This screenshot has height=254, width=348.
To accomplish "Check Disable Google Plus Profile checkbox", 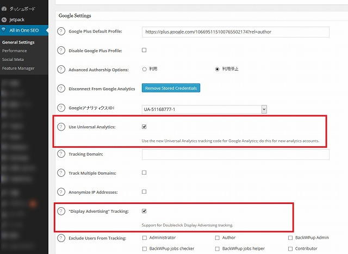I will pos(144,50).
